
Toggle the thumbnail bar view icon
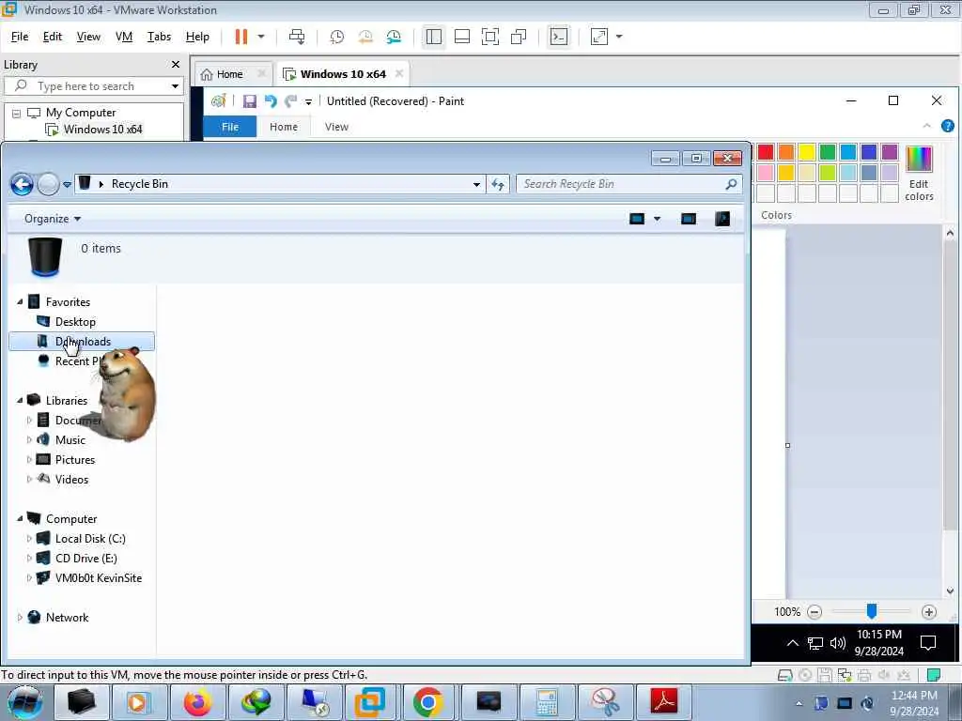(x=462, y=37)
